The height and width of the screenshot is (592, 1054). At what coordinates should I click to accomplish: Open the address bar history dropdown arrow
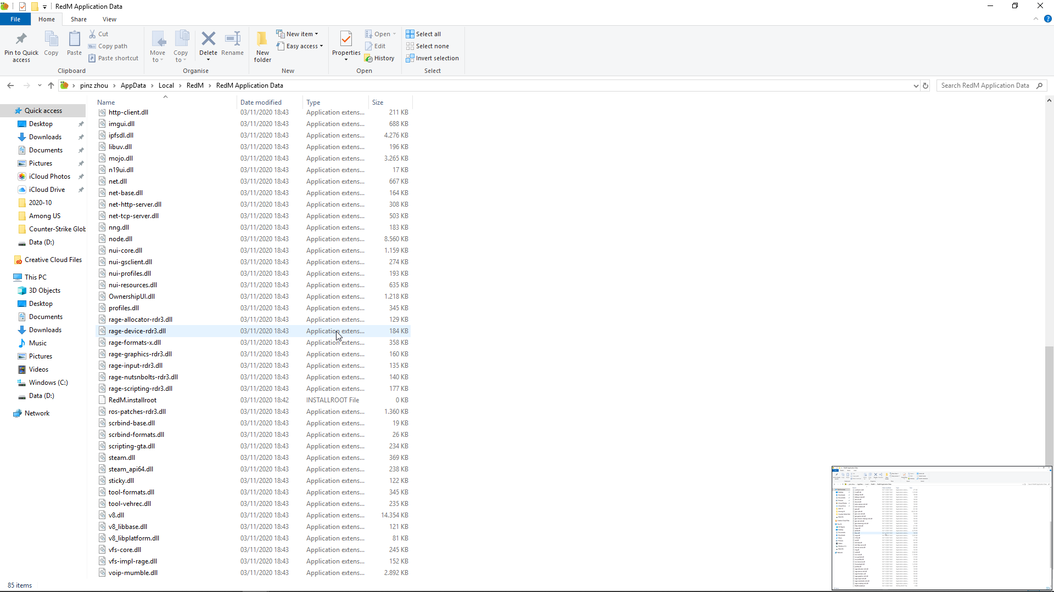tap(915, 86)
